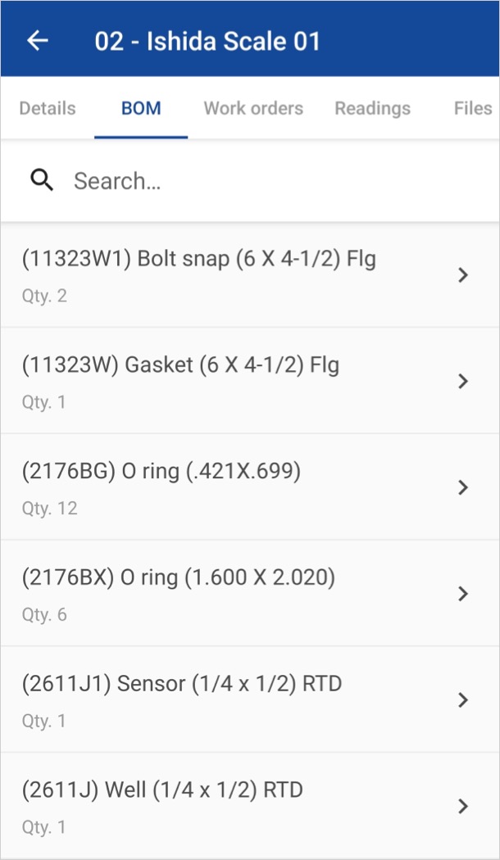Tap the back arrow icon
The width and height of the screenshot is (500, 860).
[38, 41]
